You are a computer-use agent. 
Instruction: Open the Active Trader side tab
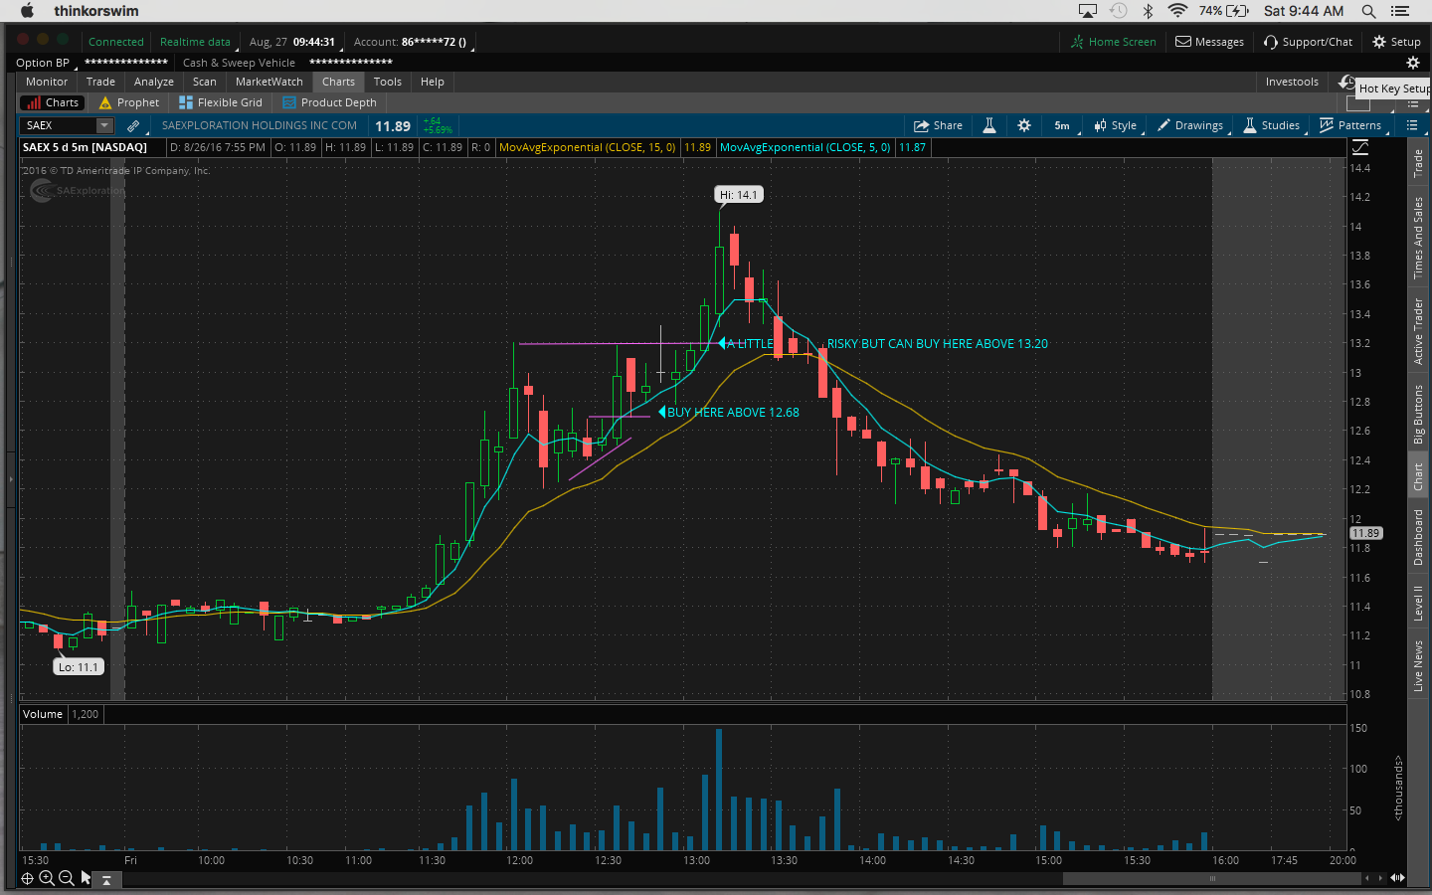1419,331
